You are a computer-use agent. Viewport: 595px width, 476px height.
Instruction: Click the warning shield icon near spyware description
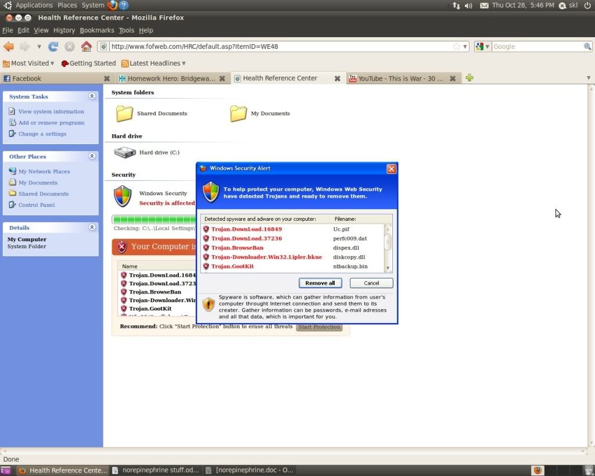(x=209, y=305)
